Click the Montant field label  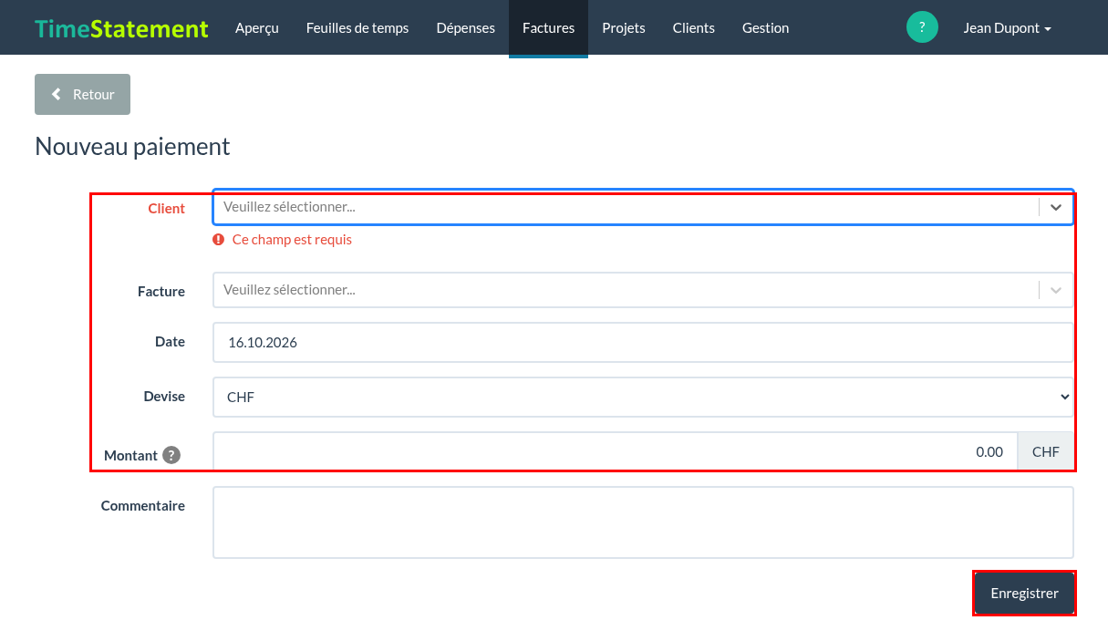pyautogui.click(x=131, y=455)
